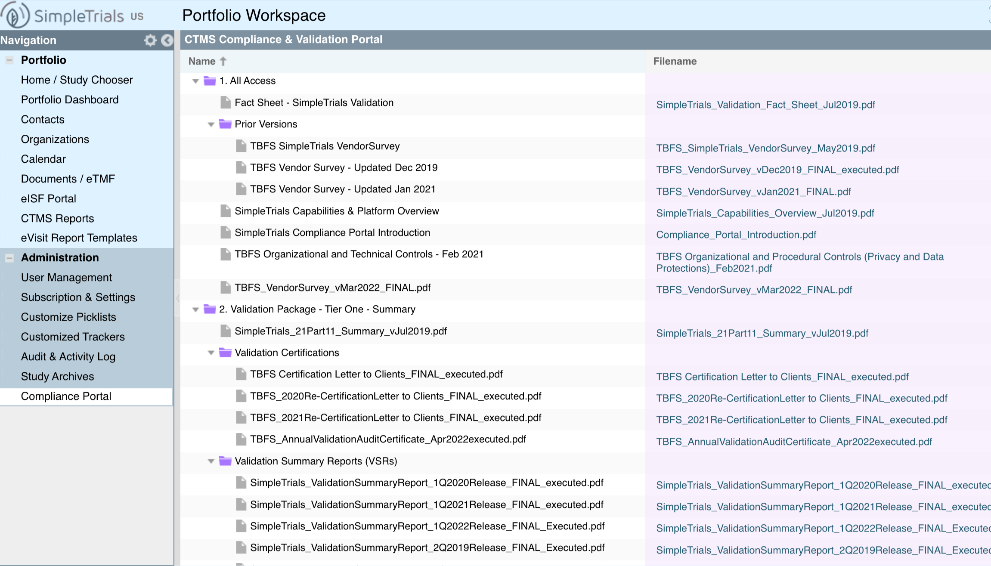The width and height of the screenshot is (991, 566).
Task: Click the Prior Versions folder icon
Action: click(225, 124)
